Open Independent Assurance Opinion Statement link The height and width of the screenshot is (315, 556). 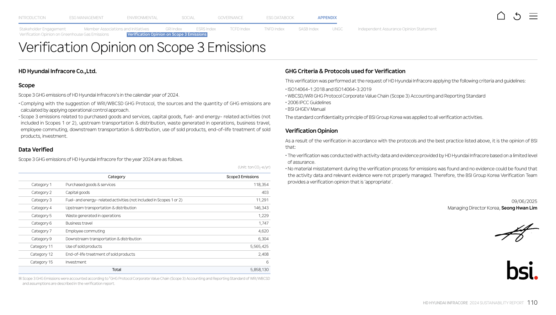[397, 29]
